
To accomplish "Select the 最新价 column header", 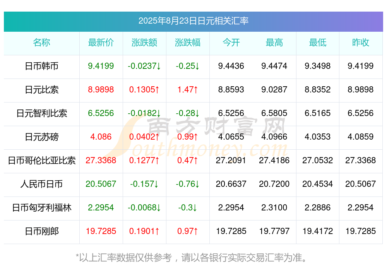I will (x=101, y=43).
